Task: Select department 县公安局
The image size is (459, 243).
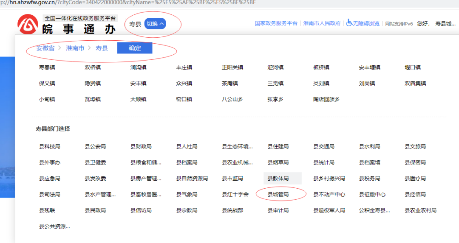Action: (x=95, y=147)
